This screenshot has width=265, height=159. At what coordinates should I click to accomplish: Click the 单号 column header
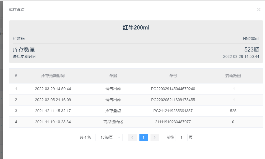(173, 76)
